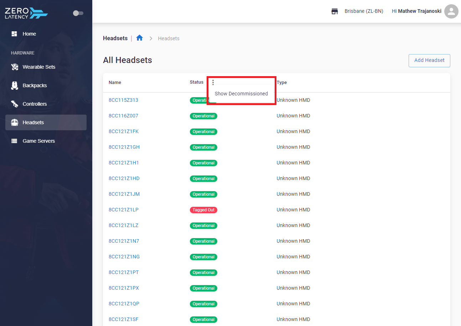Image resolution: width=461 pixels, height=326 pixels.
Task: Click Operational badge for 8CC116Z007
Action: (203, 116)
